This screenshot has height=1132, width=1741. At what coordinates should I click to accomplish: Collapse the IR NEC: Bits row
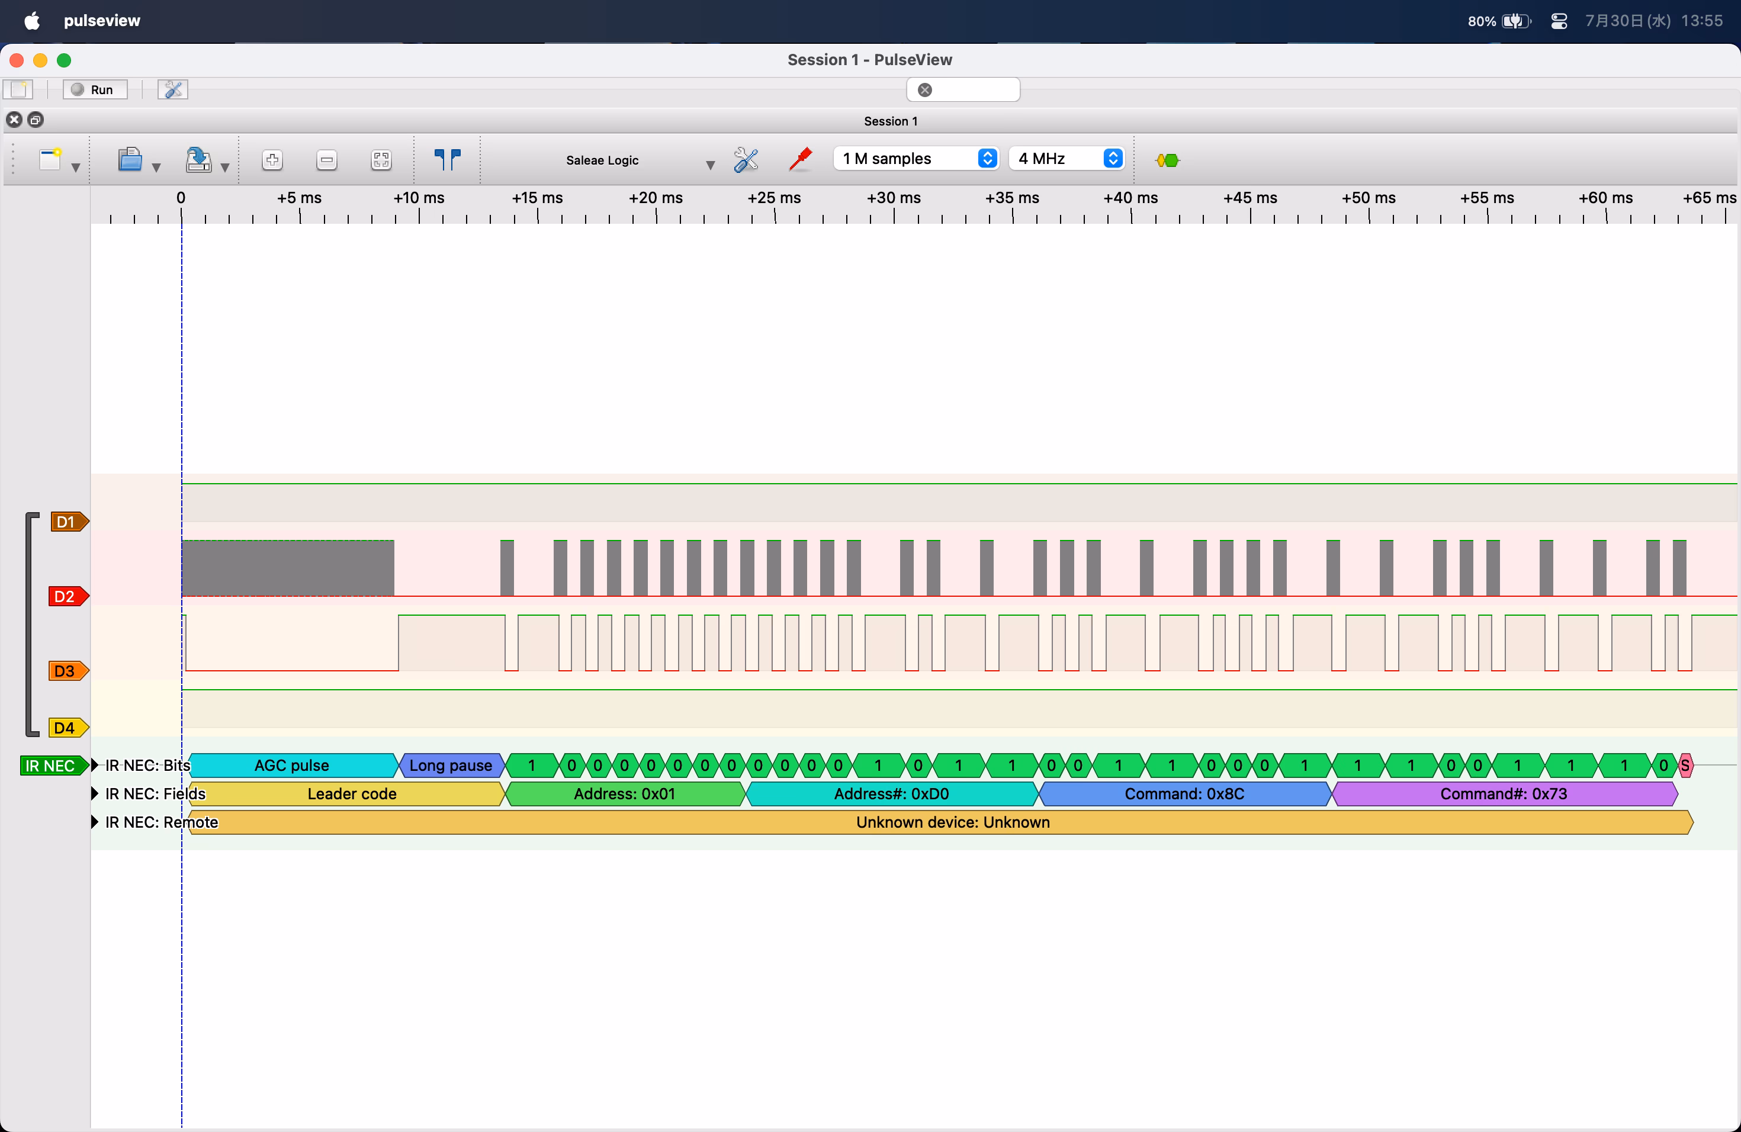coord(95,766)
